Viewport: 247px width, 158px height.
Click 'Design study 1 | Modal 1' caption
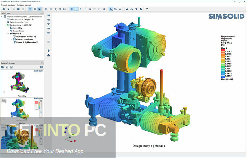click(x=149, y=146)
